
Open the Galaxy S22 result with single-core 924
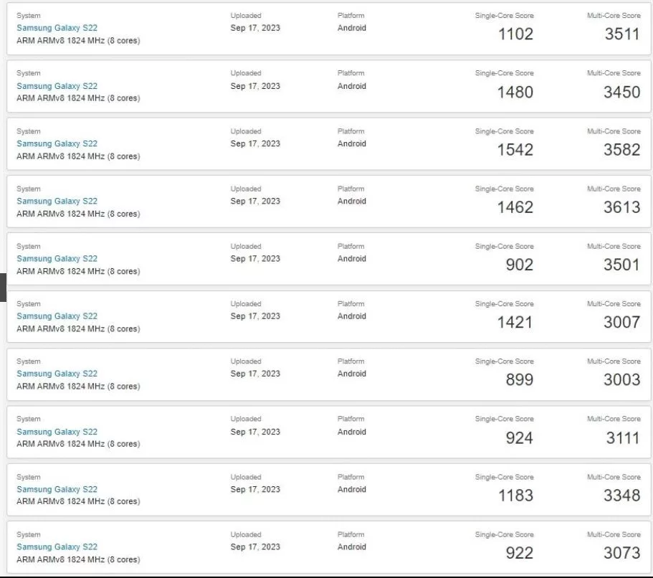tap(57, 432)
